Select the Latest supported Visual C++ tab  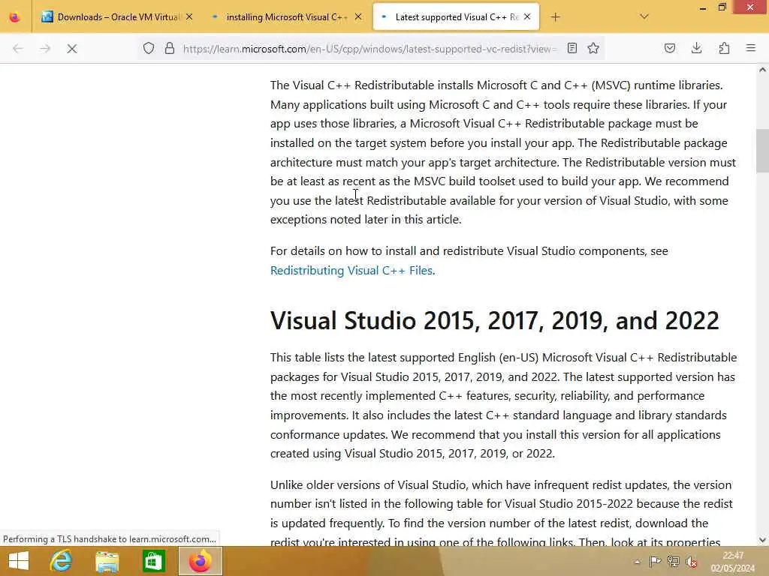[456, 17]
